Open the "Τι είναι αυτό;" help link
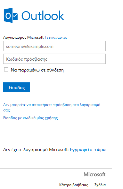This screenshot has height=189, width=123. (x=56, y=37)
